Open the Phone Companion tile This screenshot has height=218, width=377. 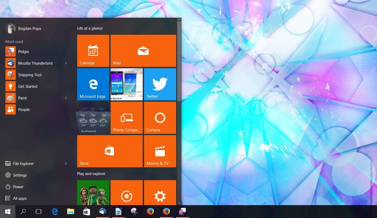pyautogui.click(x=127, y=118)
